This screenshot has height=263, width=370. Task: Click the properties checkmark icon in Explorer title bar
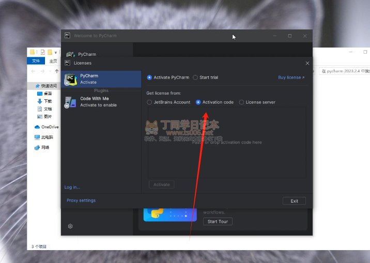[43, 52]
